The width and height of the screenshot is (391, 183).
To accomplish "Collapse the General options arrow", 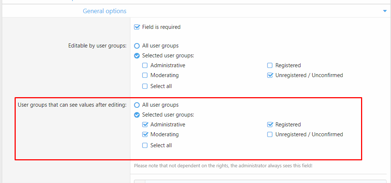I will (384, 11).
